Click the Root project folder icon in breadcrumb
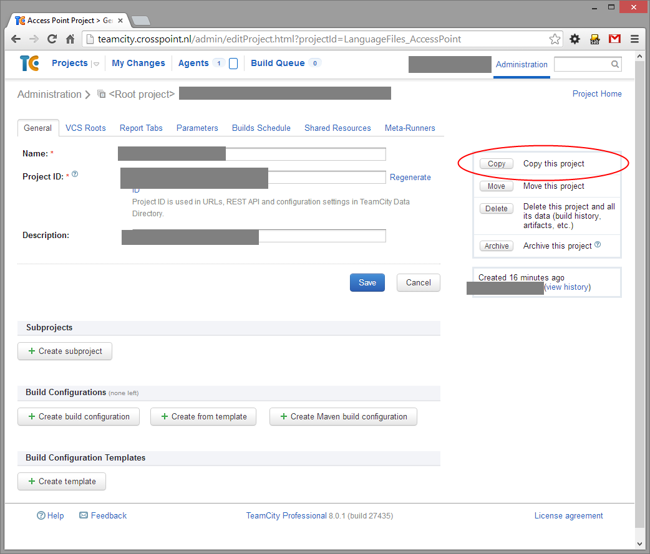650x554 pixels. (101, 94)
